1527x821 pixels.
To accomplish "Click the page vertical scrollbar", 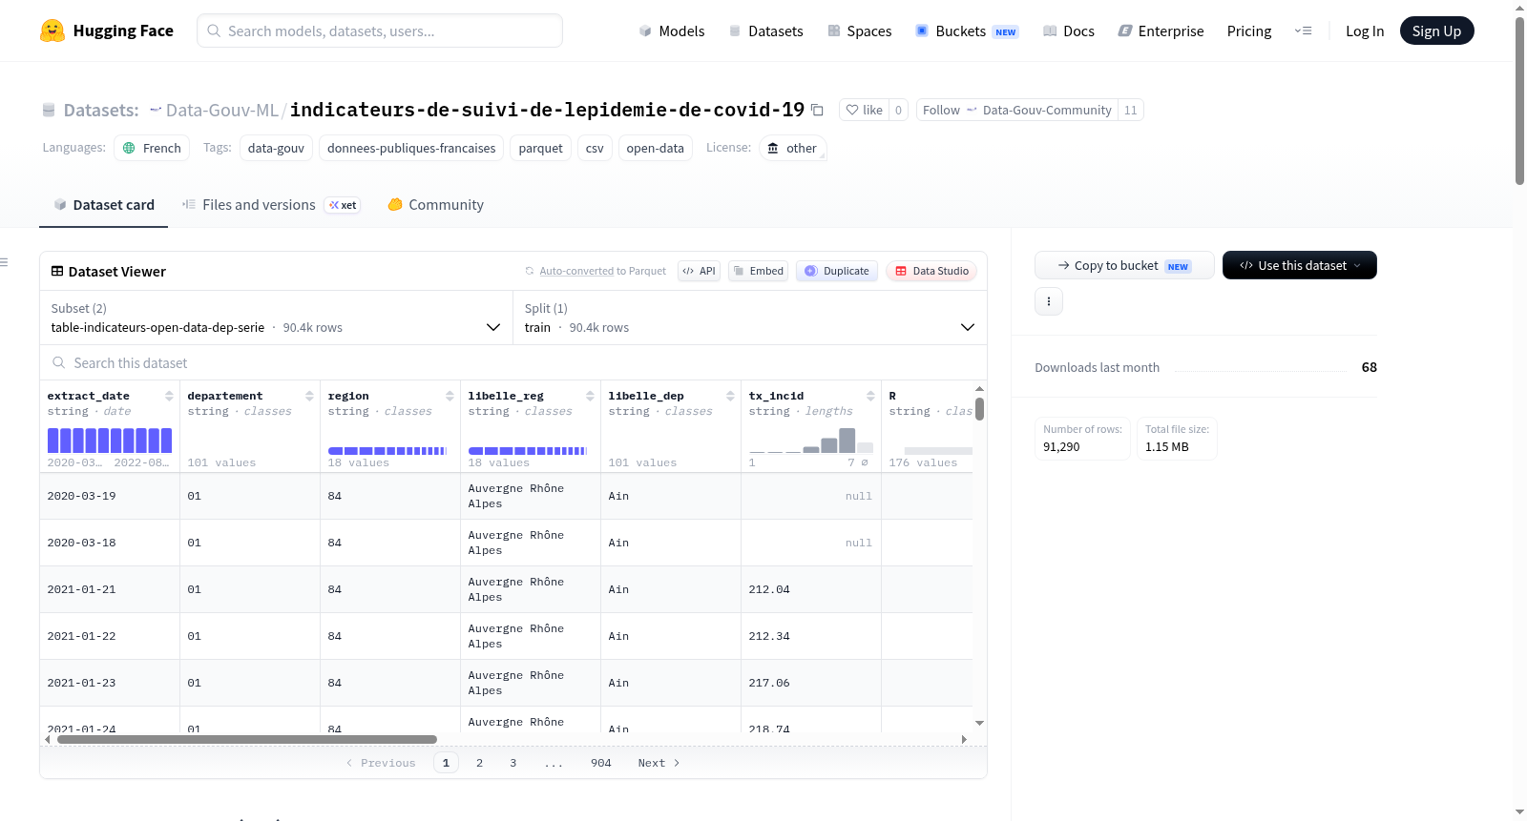I will point(1519,100).
